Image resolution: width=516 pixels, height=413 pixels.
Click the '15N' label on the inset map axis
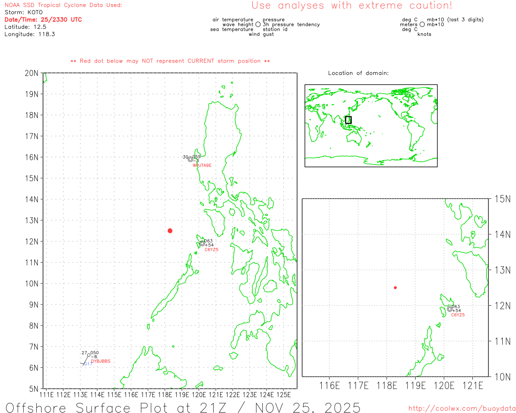pos(502,199)
